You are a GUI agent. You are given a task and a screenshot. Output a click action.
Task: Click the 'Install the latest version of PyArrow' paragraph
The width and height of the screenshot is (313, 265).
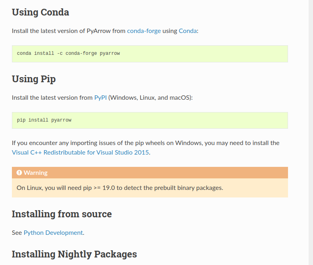105,31
